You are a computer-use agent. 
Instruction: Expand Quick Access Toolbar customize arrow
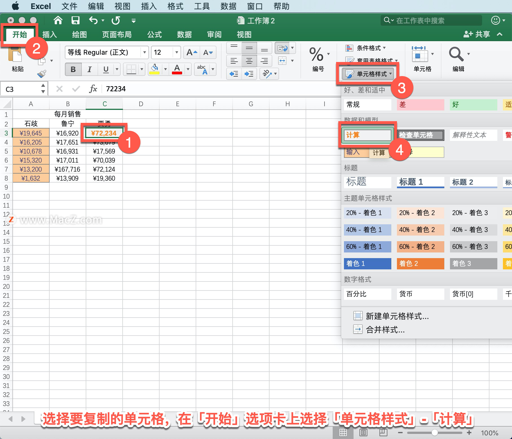[x=134, y=21]
